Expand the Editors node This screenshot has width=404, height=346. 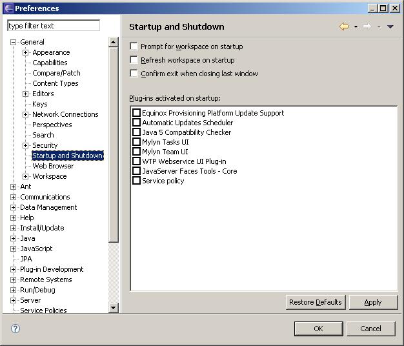[x=25, y=94]
